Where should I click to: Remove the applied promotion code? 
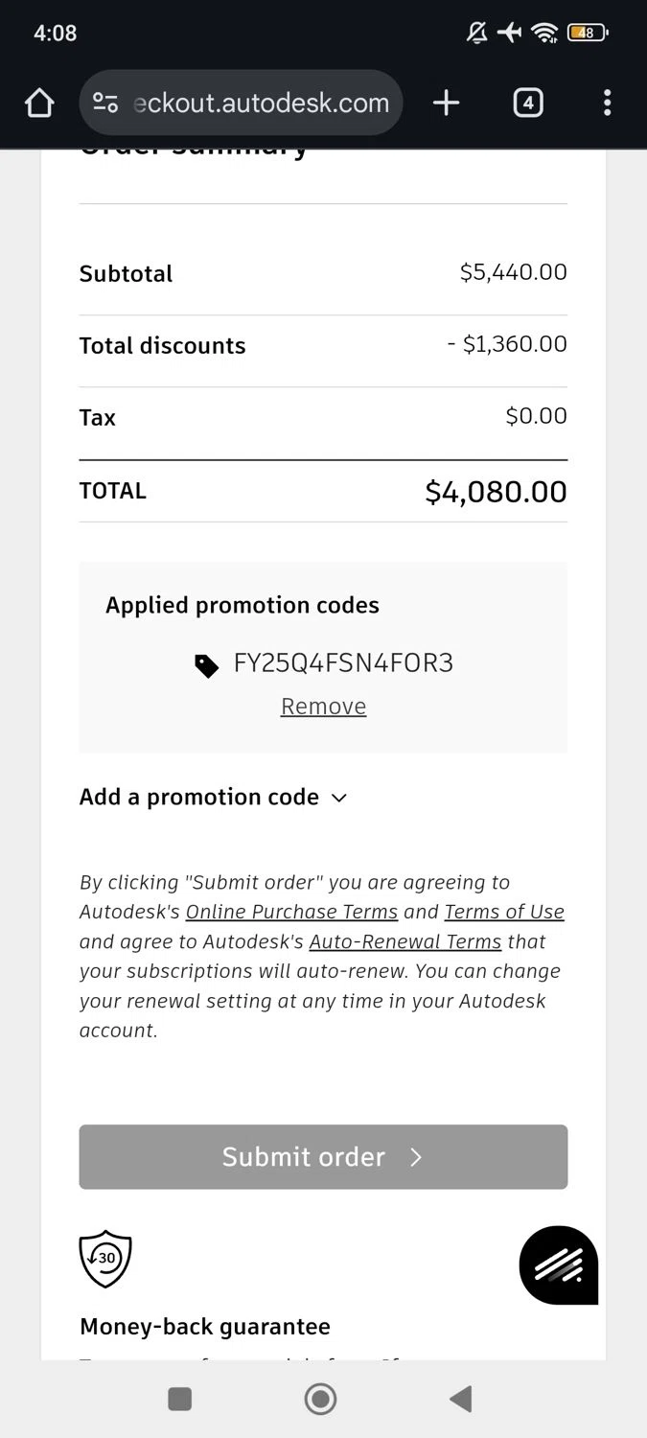coord(323,707)
